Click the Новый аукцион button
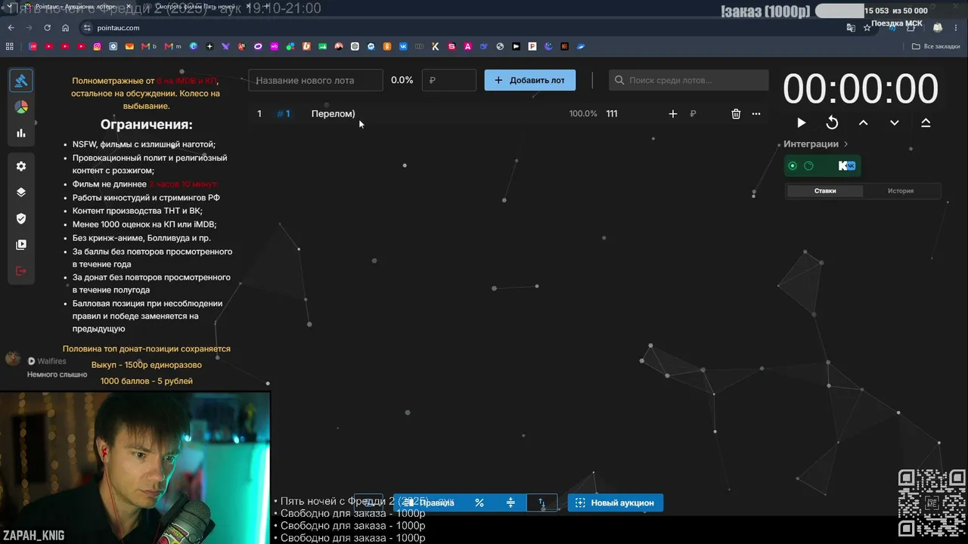 616,502
